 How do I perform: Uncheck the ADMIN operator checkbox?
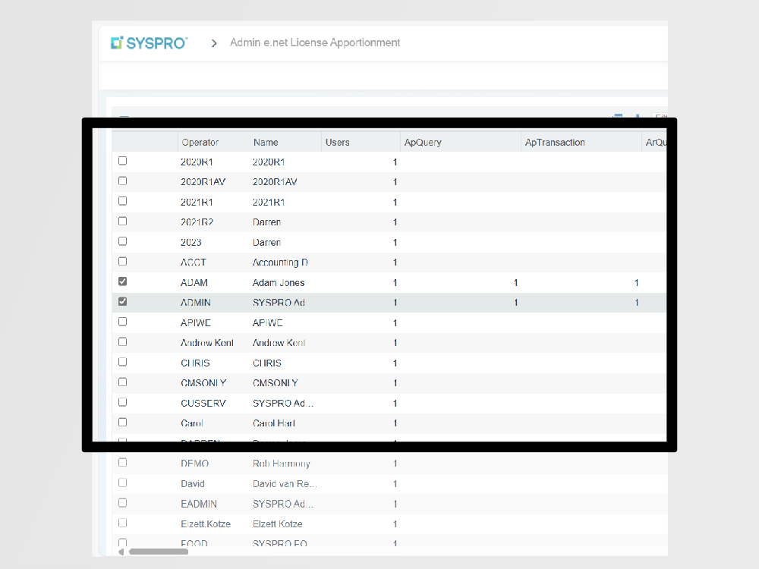tap(123, 301)
